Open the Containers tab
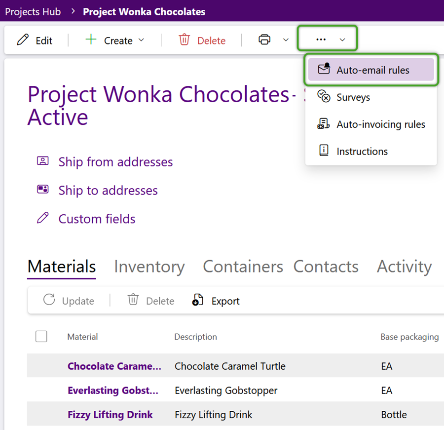Screen dimensions: 444x430 pos(243,267)
